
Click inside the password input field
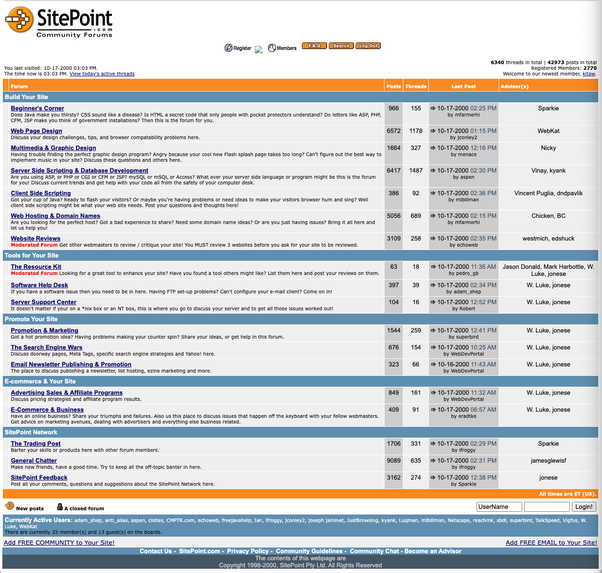tap(547, 507)
